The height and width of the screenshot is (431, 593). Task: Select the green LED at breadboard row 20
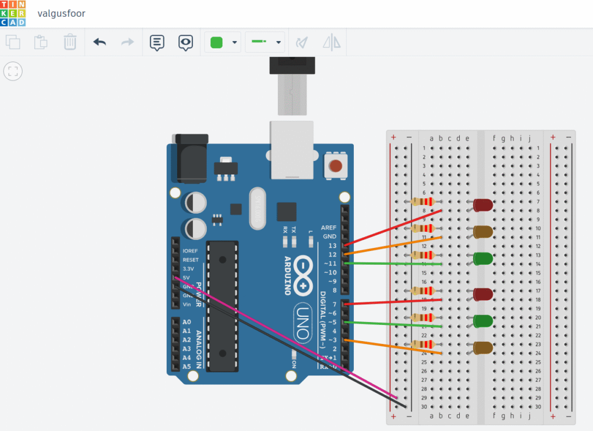[x=482, y=321]
